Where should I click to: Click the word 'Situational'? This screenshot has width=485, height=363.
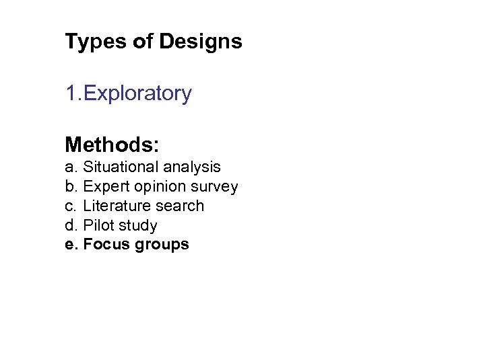[120, 167]
